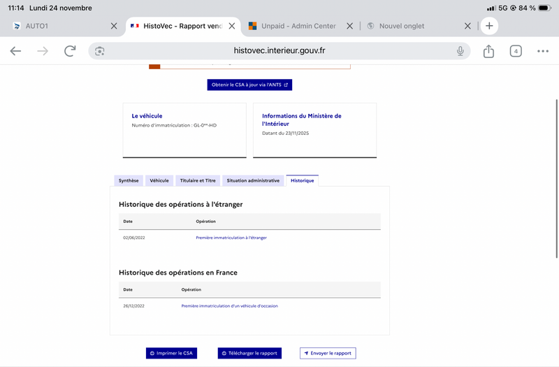Switch to the Synthèse tab
The width and height of the screenshot is (559, 367).
[x=129, y=180]
